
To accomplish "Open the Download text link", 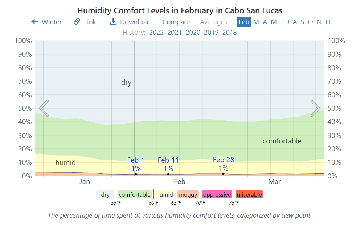I will click(135, 22).
